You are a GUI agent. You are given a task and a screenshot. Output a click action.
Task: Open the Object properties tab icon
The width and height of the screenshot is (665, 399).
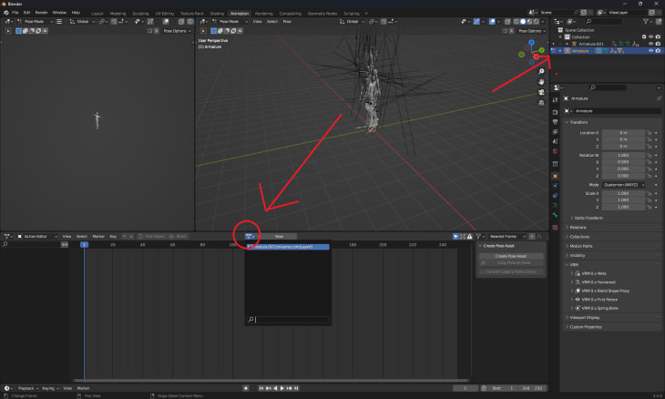pos(555,175)
